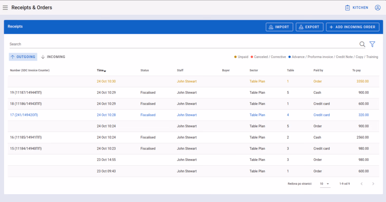Click the Status column header
386x202 pixels.
[x=145, y=70]
